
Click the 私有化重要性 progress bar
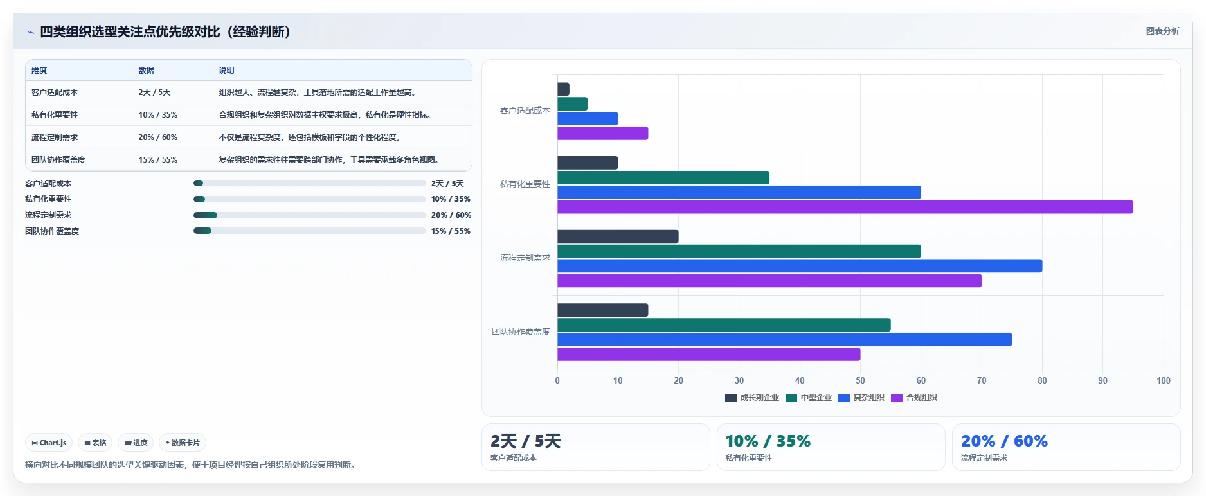309,199
